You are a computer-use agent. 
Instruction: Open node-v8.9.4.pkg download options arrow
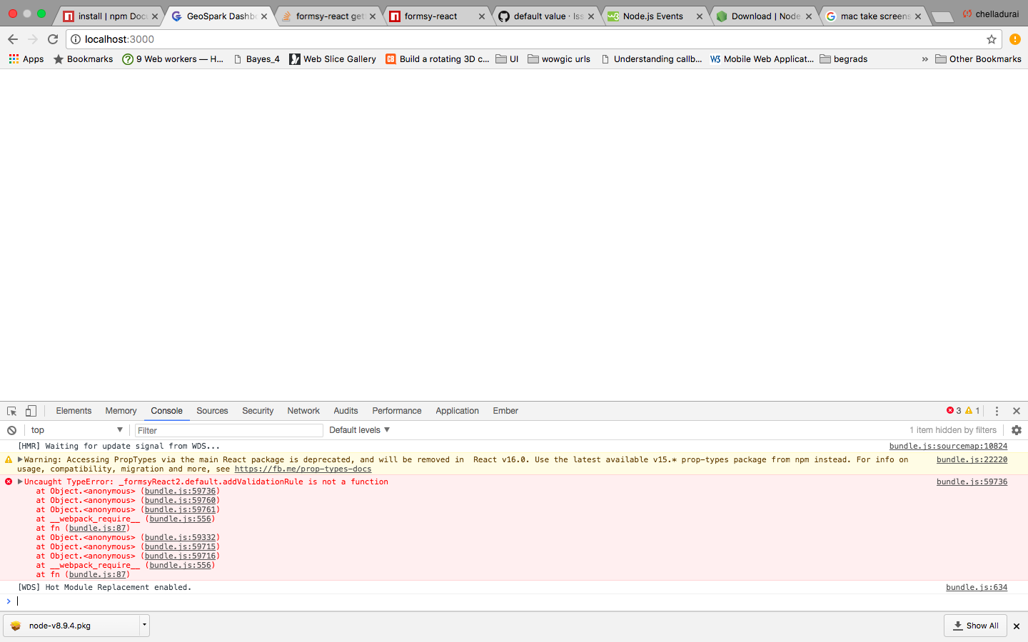(144, 625)
